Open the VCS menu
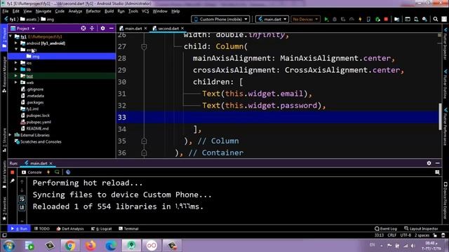449x252 pixels. (x=145, y=11)
